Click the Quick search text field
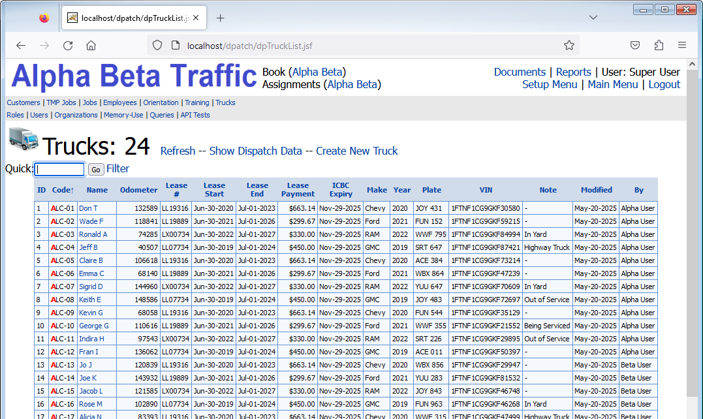This screenshot has width=703, height=419. (x=60, y=170)
